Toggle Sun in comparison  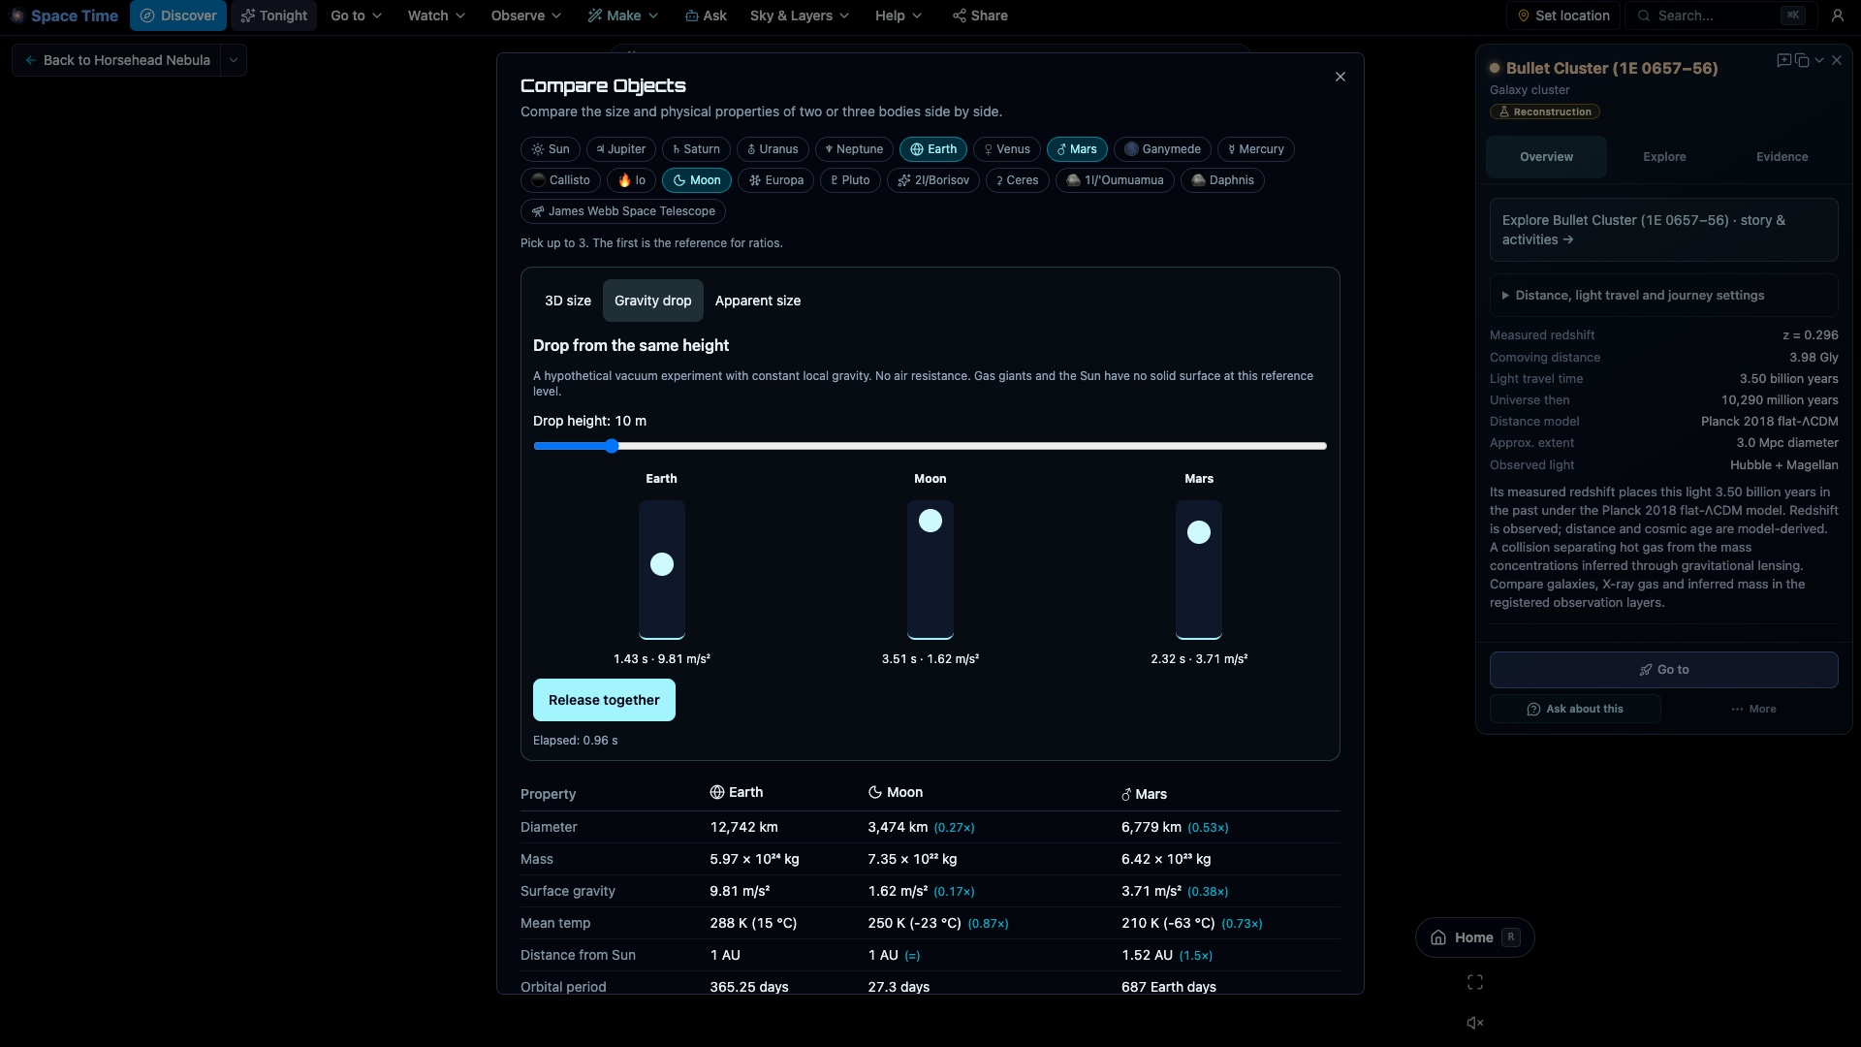click(551, 149)
